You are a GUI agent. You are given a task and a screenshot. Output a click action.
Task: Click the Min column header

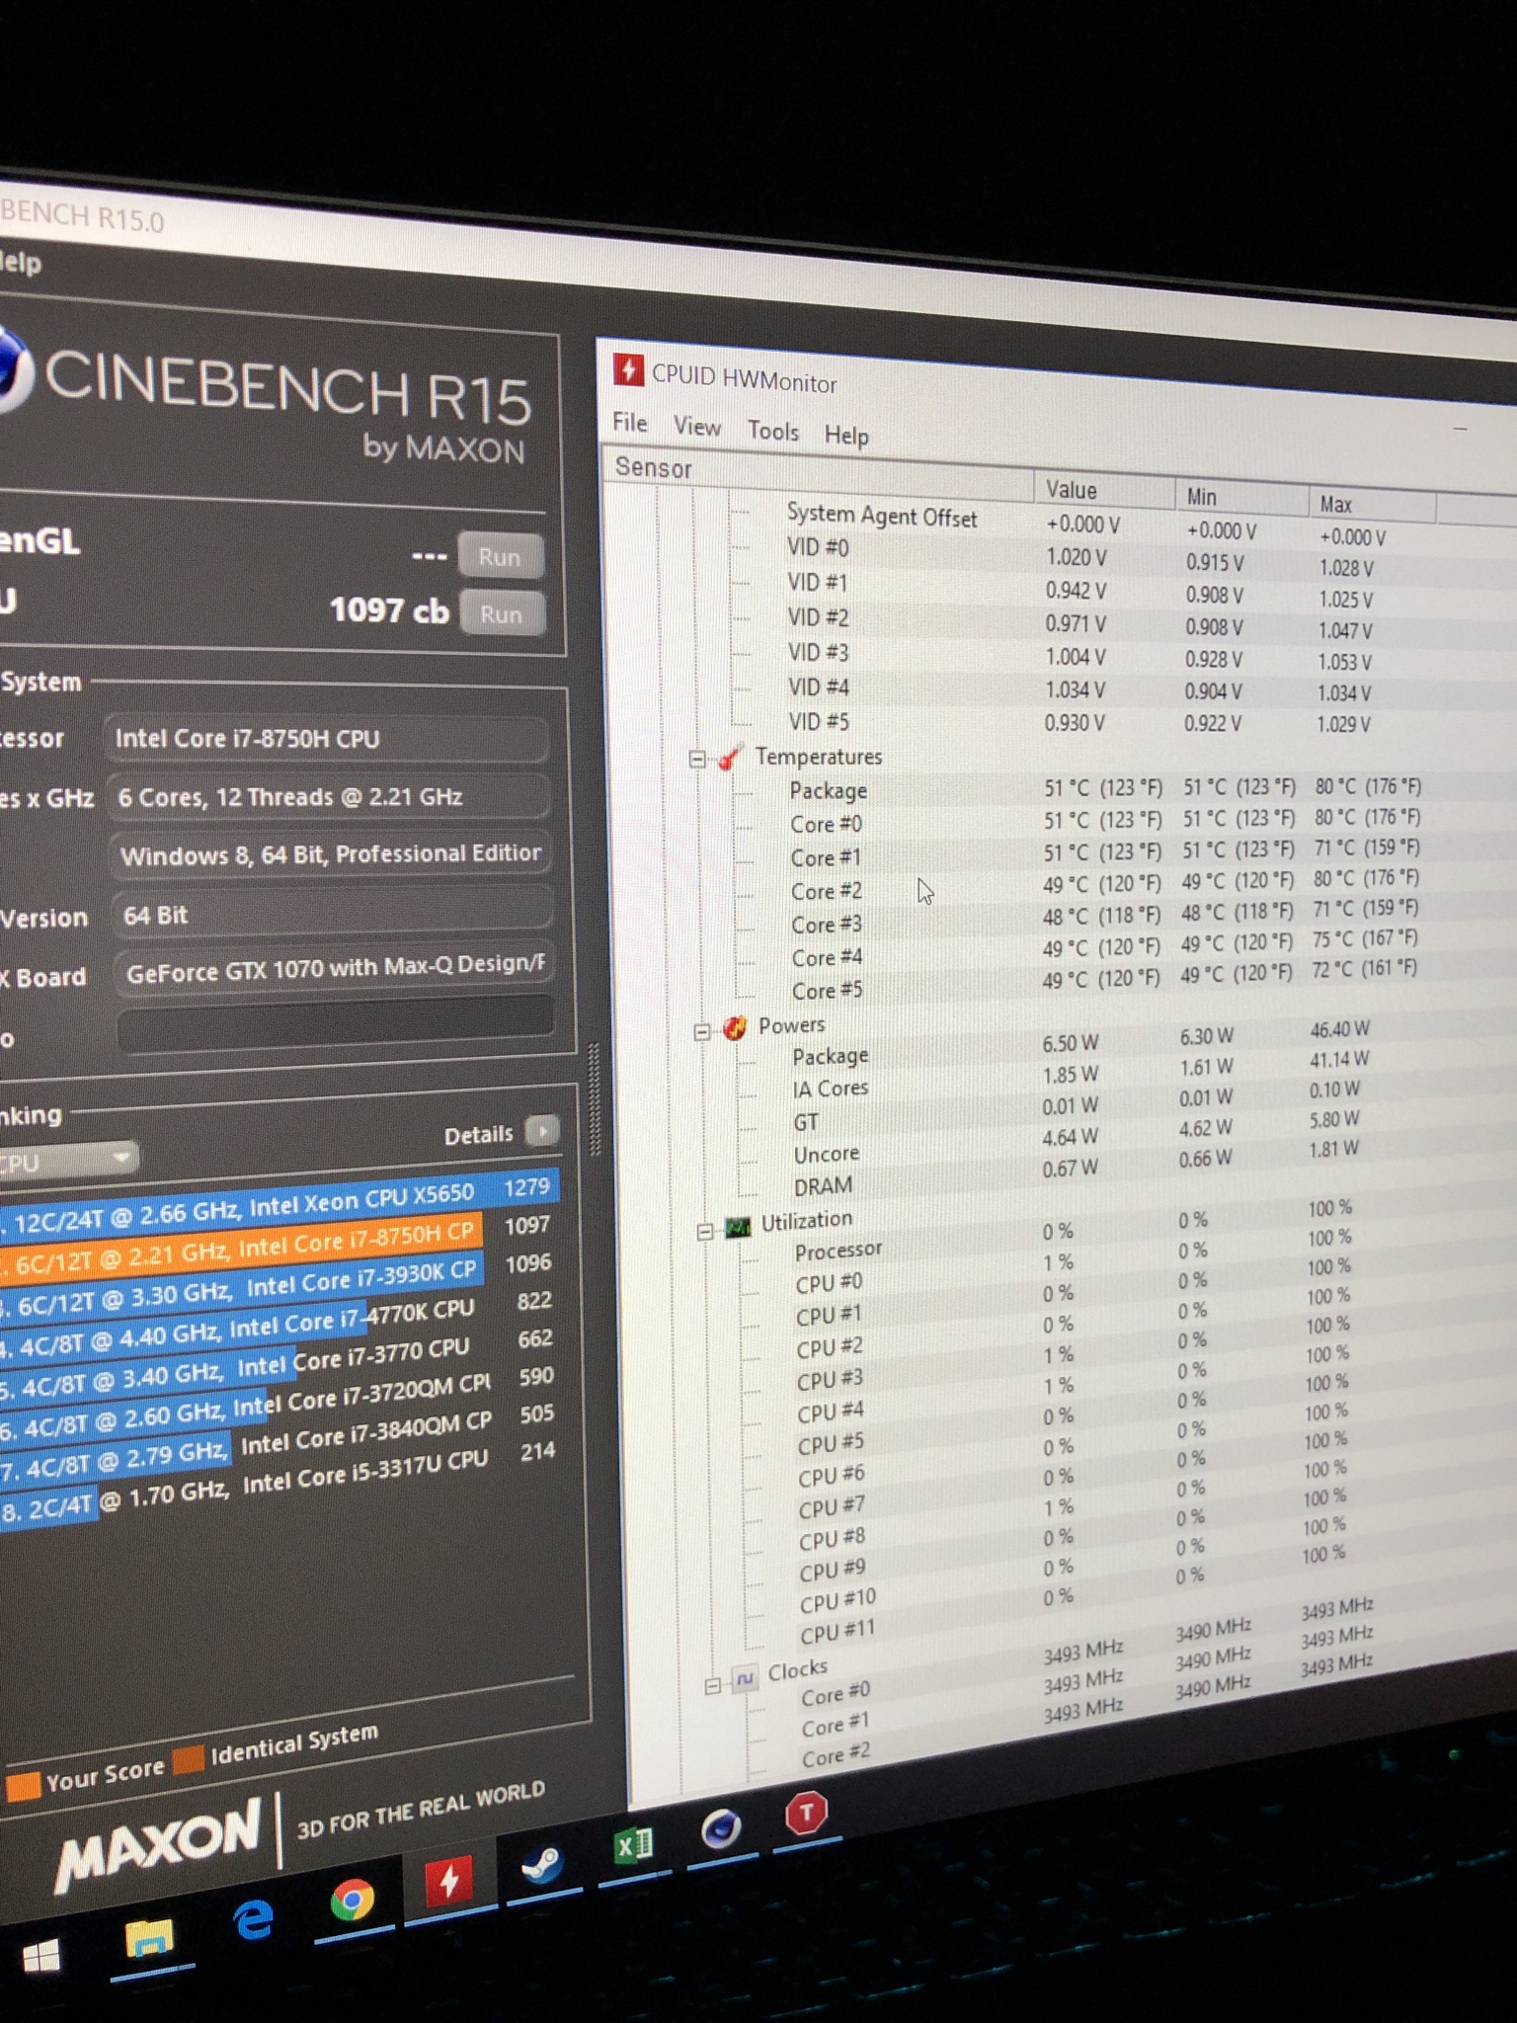pos(1241,497)
